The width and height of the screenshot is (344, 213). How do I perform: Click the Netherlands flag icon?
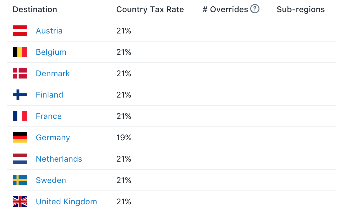(x=19, y=159)
